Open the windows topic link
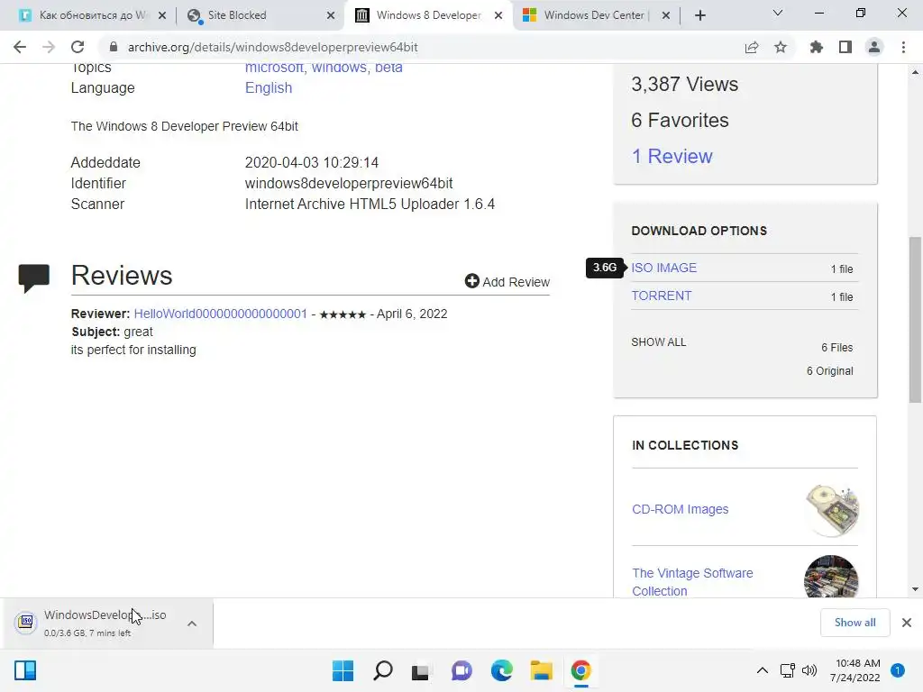923x692 pixels. tap(339, 67)
